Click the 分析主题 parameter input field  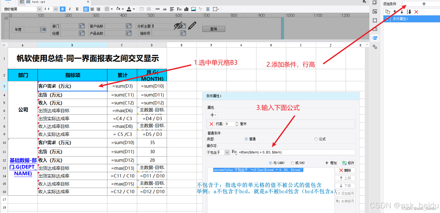tap(166, 26)
